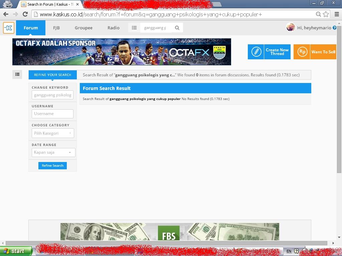
Task: Submit search with the navbar magnifier icon
Action: 177,28
